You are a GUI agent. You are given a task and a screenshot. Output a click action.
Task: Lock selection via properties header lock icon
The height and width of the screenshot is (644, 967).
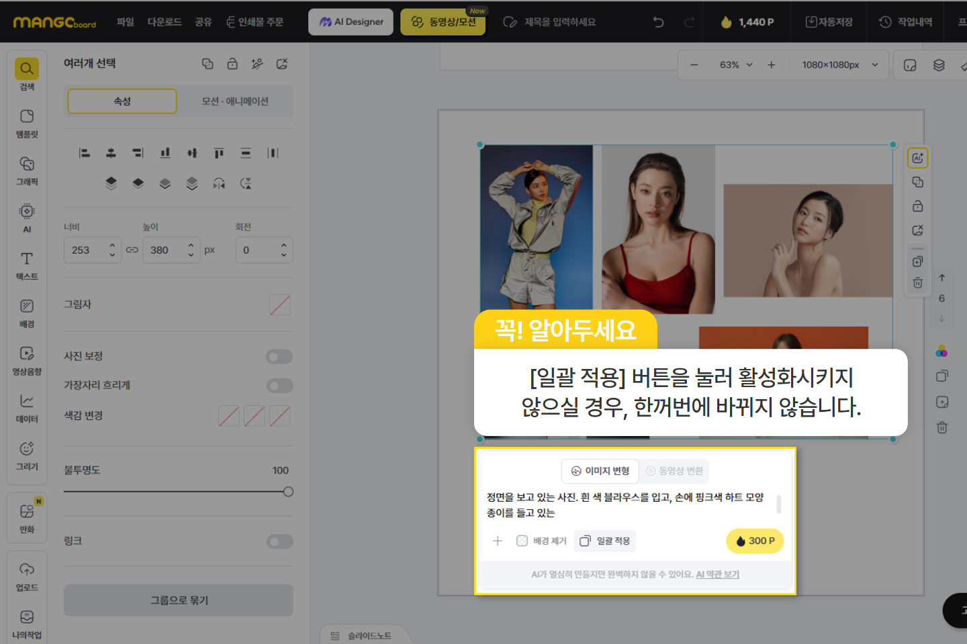click(x=232, y=64)
